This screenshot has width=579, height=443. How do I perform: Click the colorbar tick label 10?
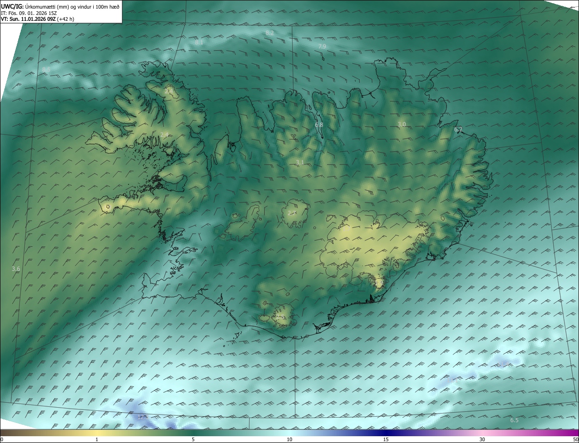(289, 439)
